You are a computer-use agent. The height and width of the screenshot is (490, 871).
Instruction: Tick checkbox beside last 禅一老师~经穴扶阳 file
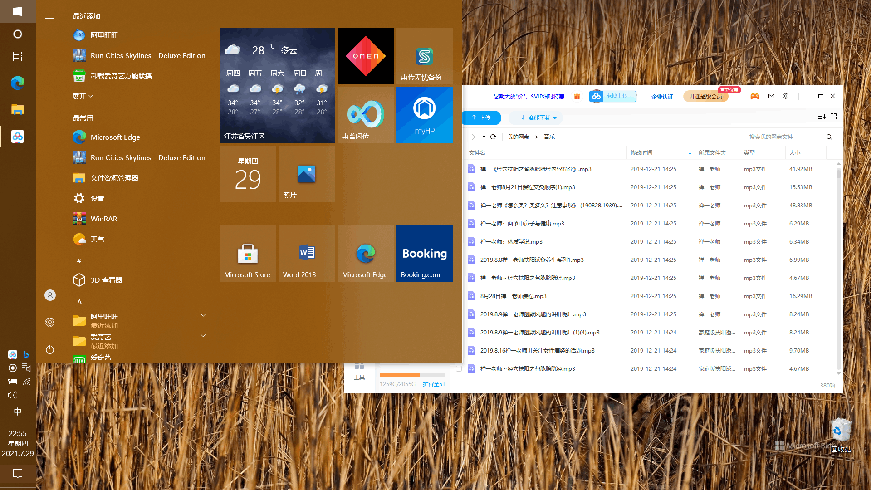[459, 369]
